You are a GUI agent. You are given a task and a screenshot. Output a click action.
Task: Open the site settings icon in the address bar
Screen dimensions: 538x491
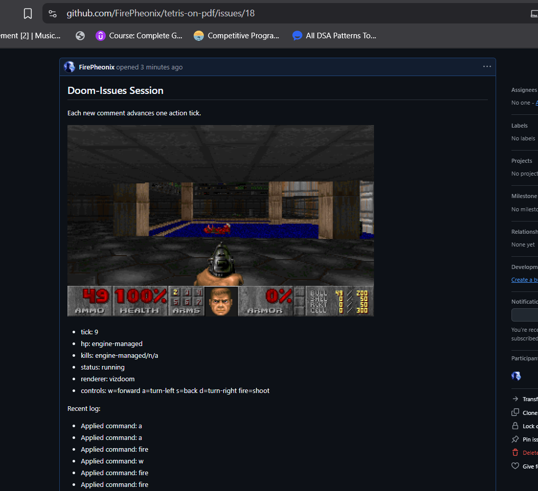[x=53, y=14]
